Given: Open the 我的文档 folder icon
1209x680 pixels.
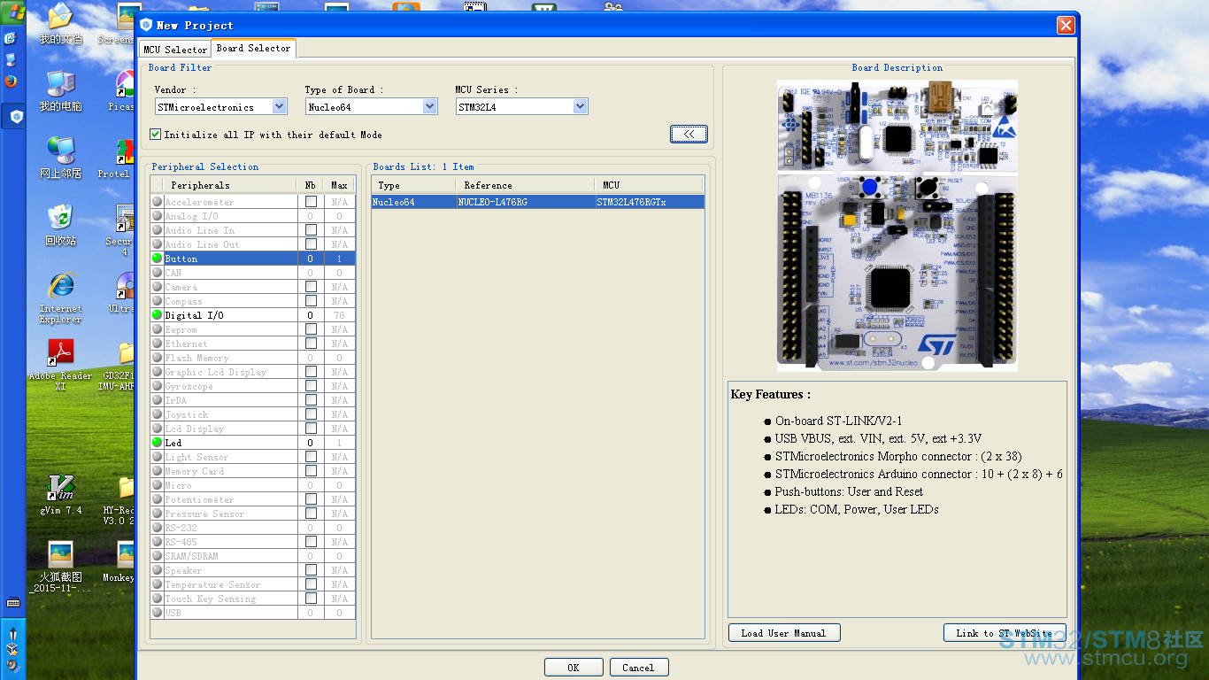Looking at the screenshot, I should point(60,24).
